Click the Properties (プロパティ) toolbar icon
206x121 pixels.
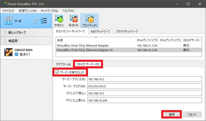90,19
